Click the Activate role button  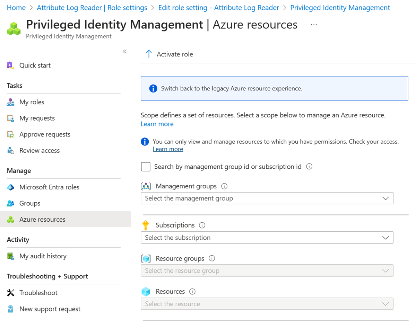[169, 54]
